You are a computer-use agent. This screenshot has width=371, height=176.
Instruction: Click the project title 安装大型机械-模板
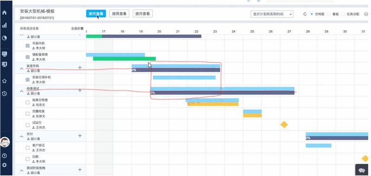tap(38, 11)
